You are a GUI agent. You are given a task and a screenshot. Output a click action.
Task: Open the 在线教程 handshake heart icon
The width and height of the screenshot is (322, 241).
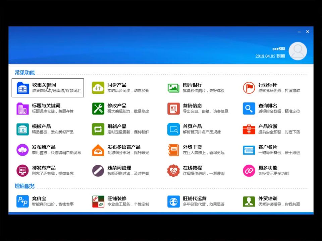coord(173,170)
